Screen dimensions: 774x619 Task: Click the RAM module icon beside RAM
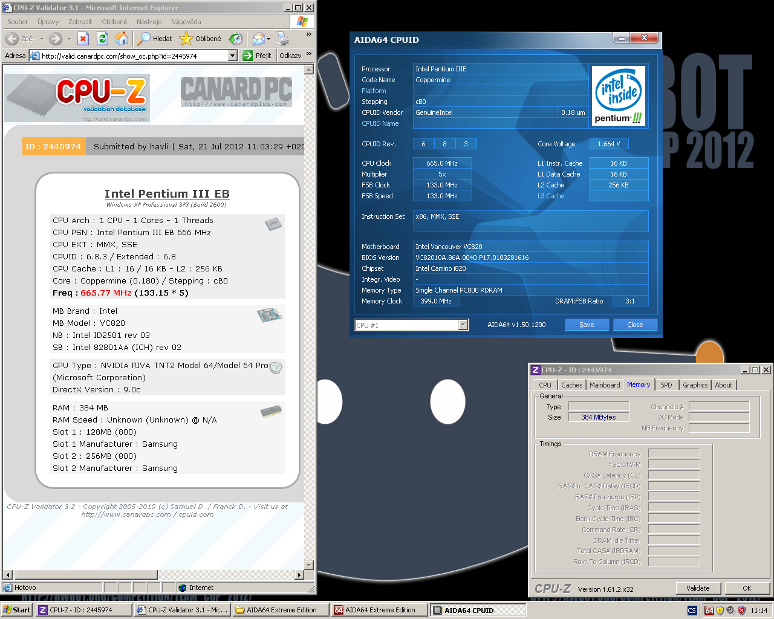tap(272, 412)
